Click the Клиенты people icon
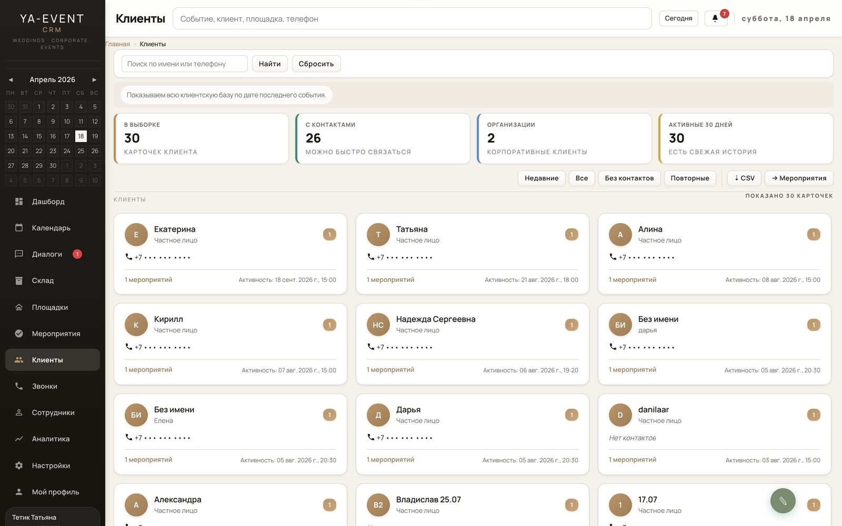 [19, 360]
